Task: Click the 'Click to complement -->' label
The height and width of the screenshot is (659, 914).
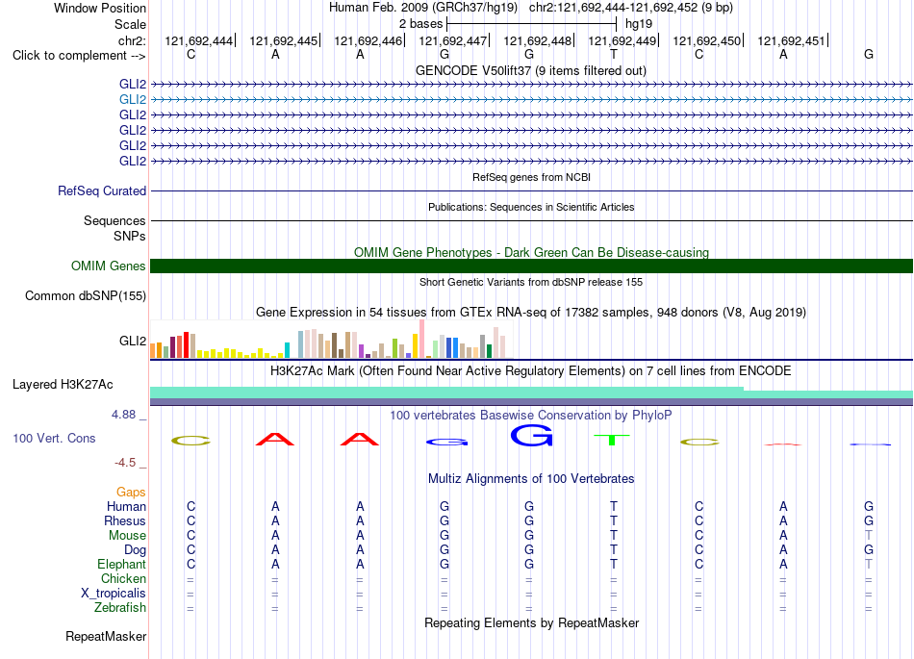Action: pyautogui.click(x=79, y=56)
